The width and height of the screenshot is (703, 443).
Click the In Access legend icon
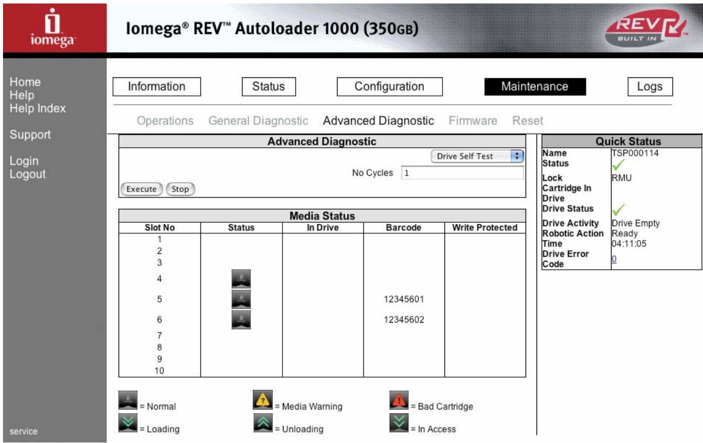[399, 423]
